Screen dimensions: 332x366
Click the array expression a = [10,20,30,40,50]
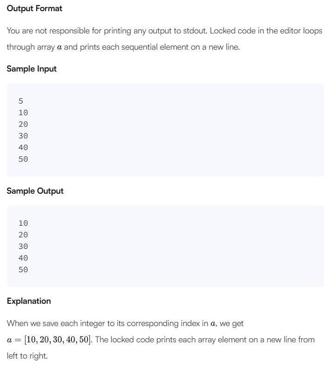(50, 340)
